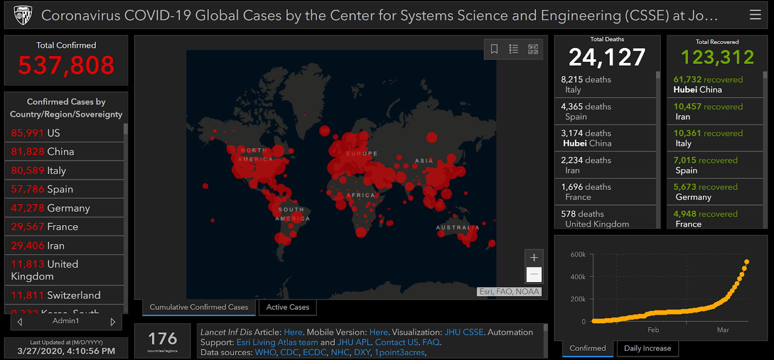The height and width of the screenshot is (360, 774).
Task: Go to previous Admin level with left arrow
Action: [20, 322]
